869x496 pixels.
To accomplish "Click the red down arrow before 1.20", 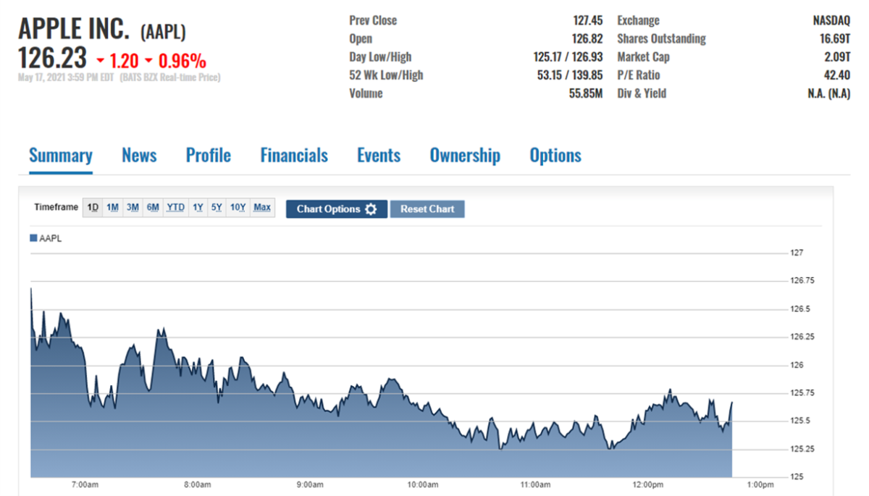I will [100, 60].
